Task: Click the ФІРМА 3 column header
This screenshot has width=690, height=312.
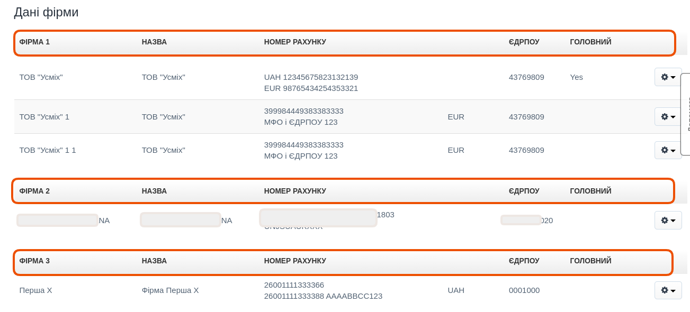Action: pos(34,261)
